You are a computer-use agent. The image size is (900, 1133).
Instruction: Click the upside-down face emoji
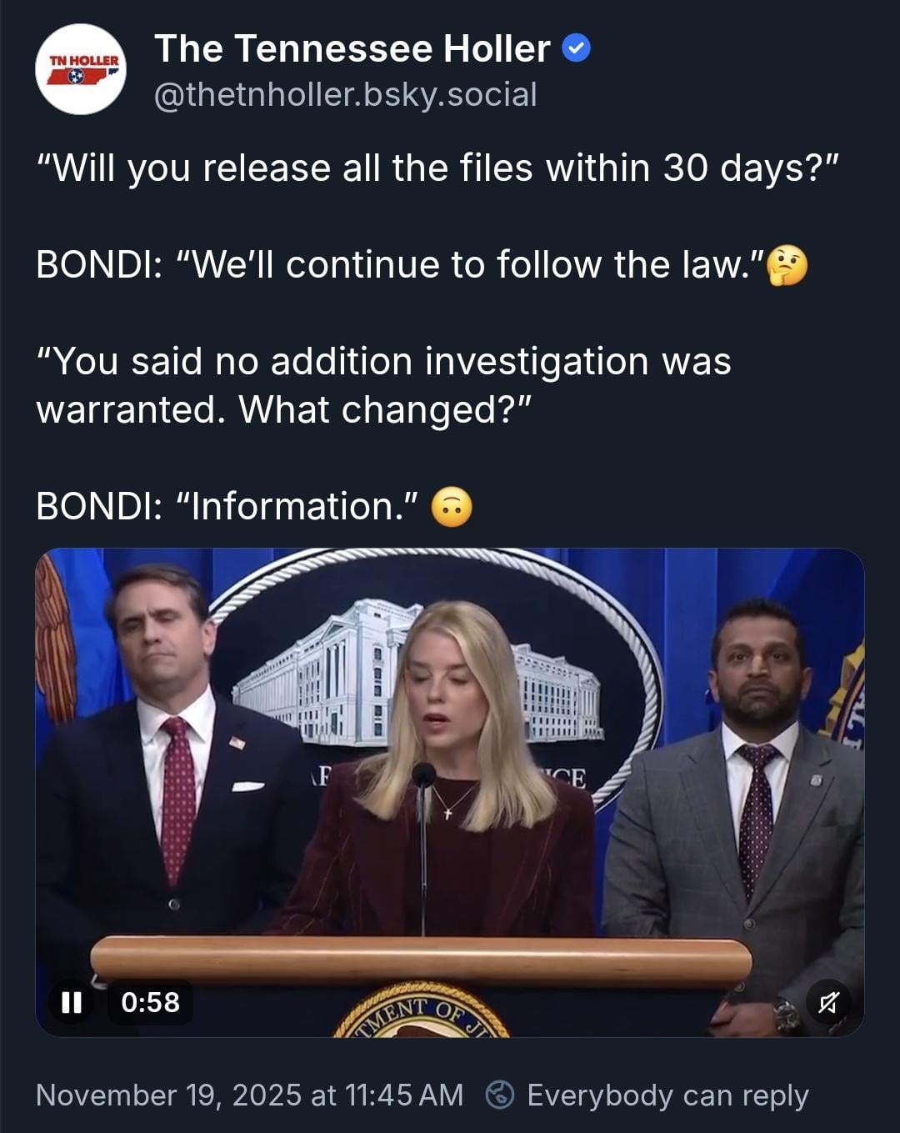452,507
